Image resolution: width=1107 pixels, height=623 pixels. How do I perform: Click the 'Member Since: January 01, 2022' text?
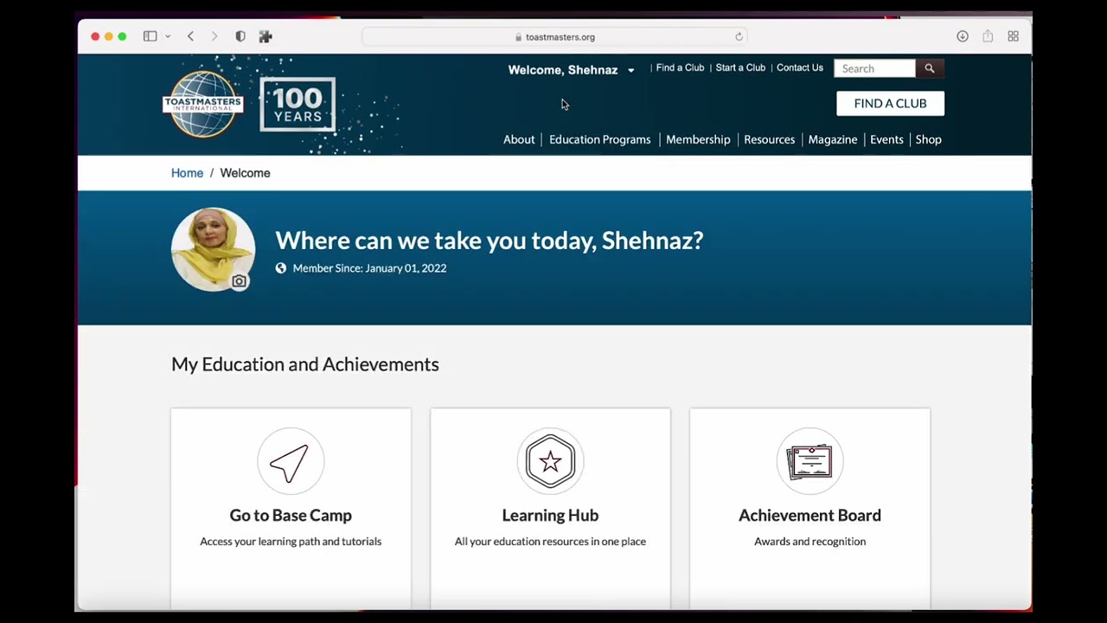[369, 268]
